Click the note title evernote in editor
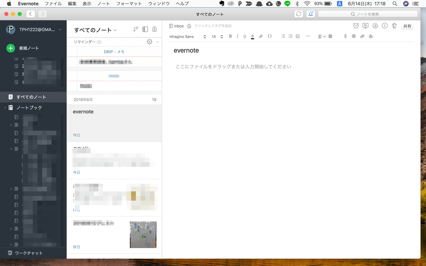The image size is (426, 266). pyautogui.click(x=186, y=50)
